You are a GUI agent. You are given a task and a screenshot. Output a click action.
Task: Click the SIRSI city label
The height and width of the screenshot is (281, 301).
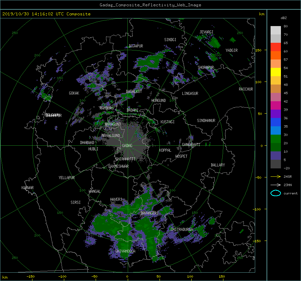(76, 202)
